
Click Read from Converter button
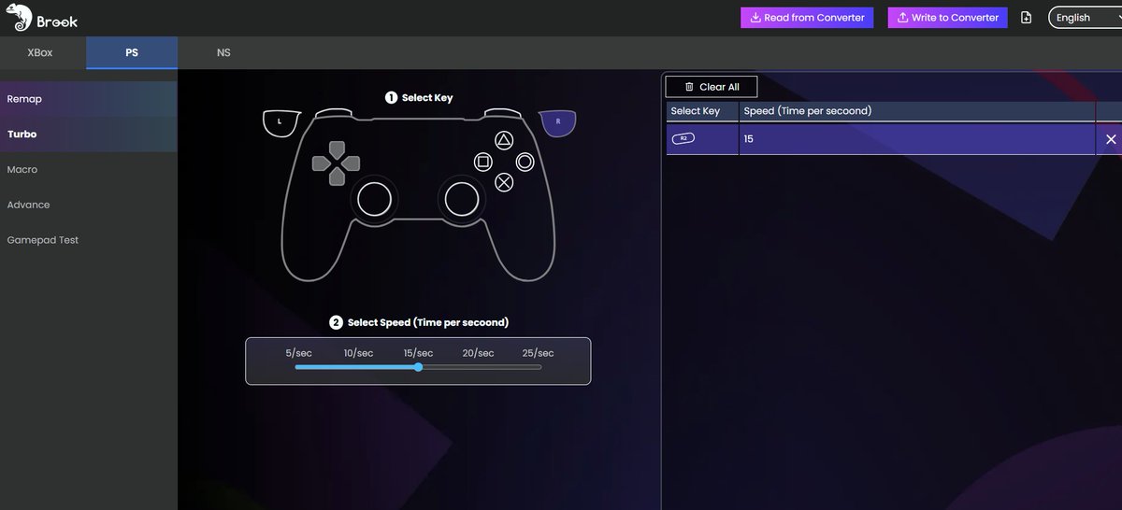807,18
